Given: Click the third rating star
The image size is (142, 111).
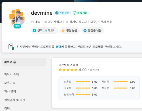Looking at the screenshot, I should pos(68,70).
